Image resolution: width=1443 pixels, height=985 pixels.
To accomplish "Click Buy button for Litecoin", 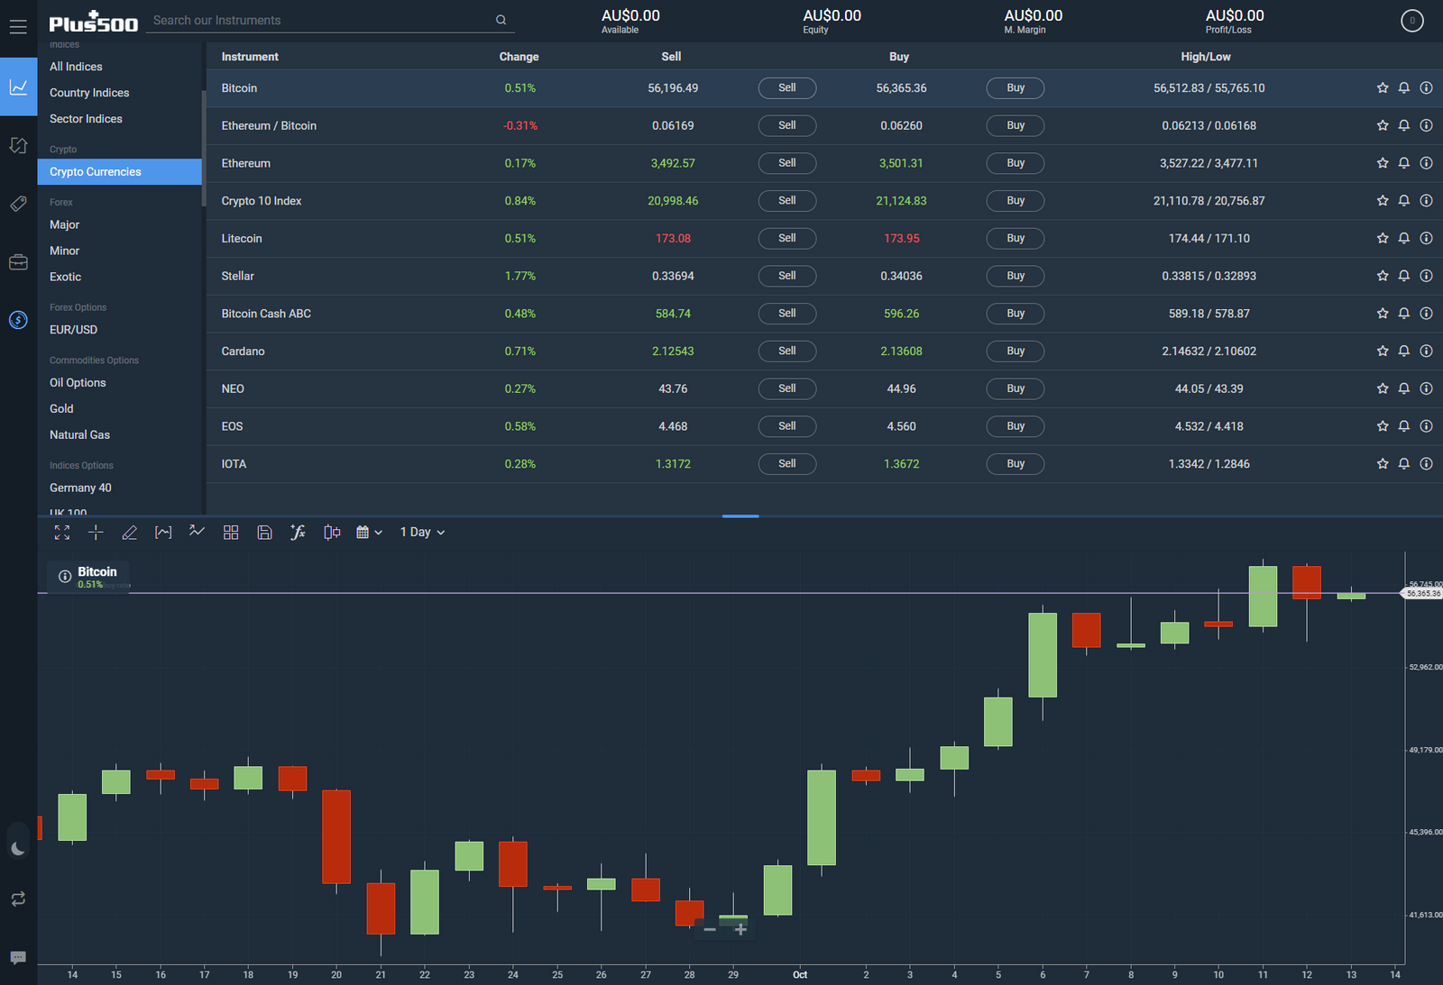I will [1016, 238].
